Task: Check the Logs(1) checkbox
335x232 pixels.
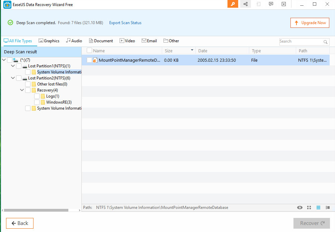Action: coord(37,96)
